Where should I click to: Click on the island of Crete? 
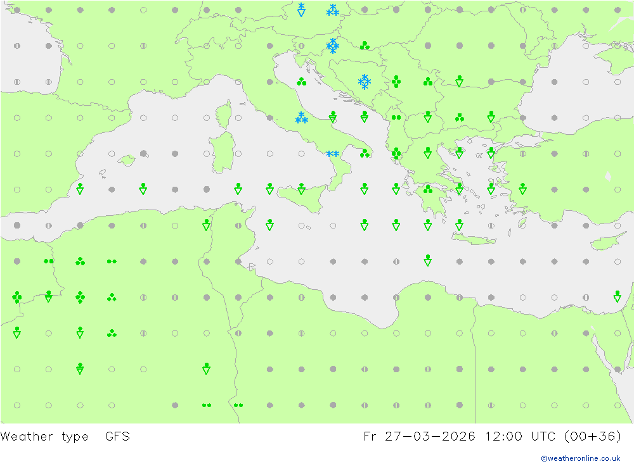tap(474, 239)
